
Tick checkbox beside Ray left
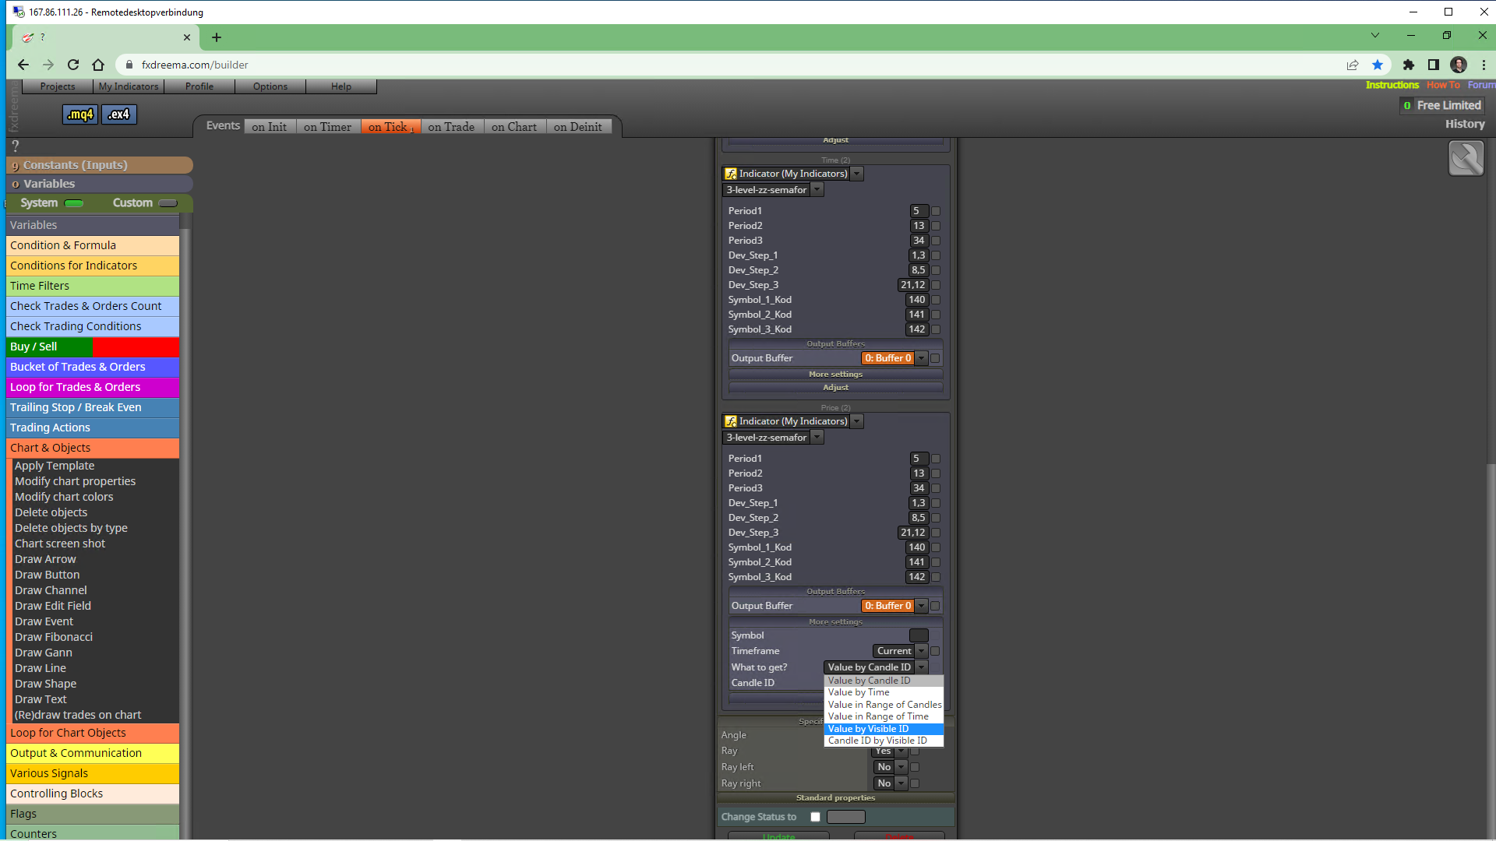pos(915,767)
